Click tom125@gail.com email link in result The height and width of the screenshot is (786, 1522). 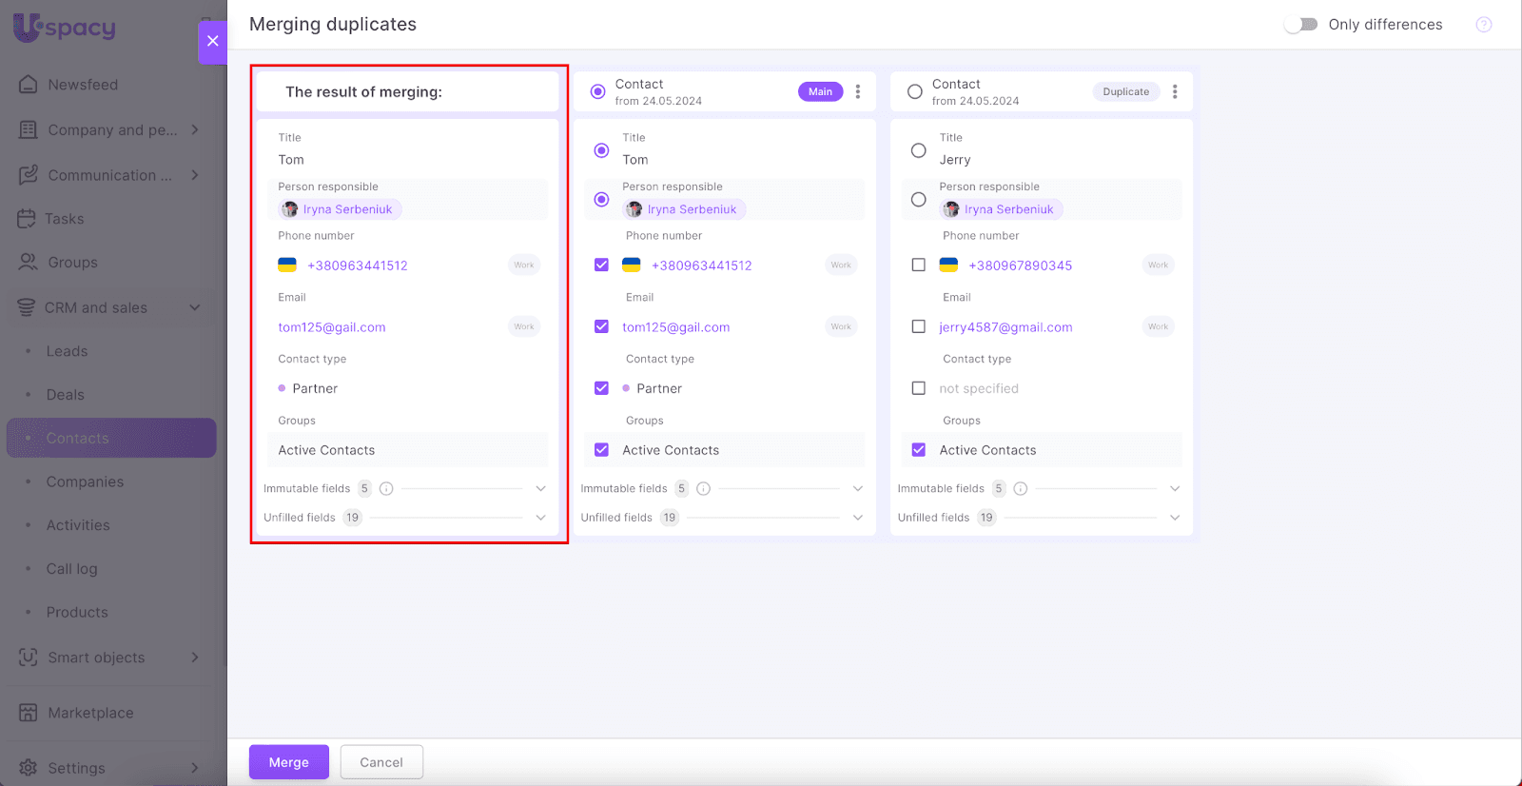(332, 327)
